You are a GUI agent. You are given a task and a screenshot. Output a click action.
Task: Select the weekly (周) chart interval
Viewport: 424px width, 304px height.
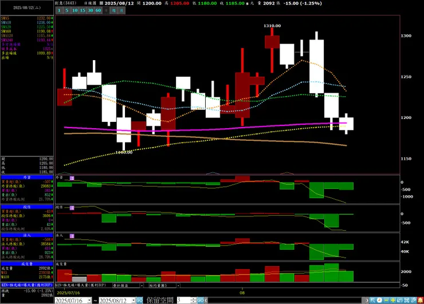[114, 10]
